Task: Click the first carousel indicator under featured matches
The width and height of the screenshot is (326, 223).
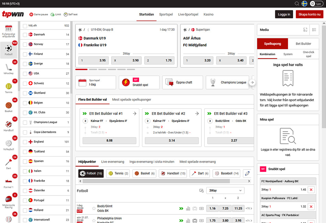Action: pyautogui.click(x=81, y=69)
